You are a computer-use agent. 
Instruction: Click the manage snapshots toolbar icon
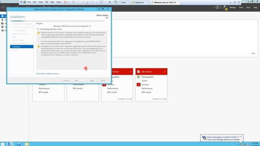(88, 2)
